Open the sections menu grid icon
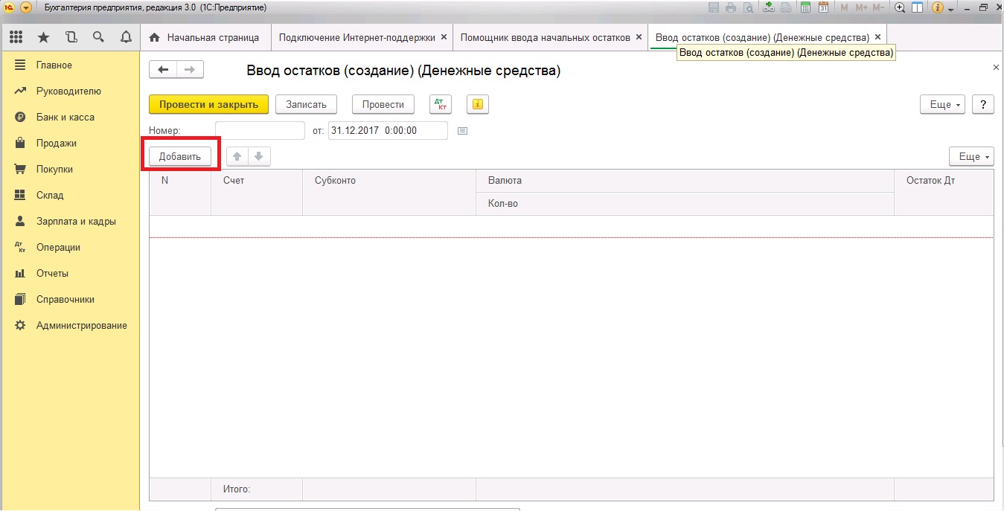 [x=16, y=37]
